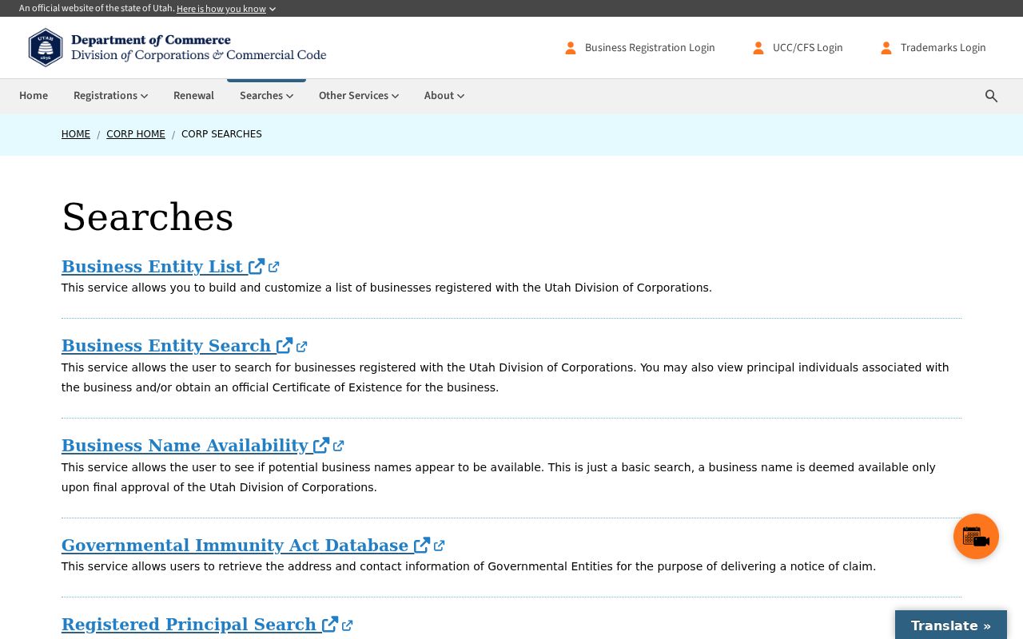Click the small external-link icon after Business Name Availability
This screenshot has width=1023, height=639.
pos(339,447)
